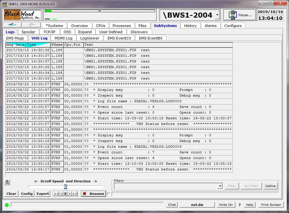Sort by Msg Date/Time column header
289x213 pixels.
[x=28, y=45]
